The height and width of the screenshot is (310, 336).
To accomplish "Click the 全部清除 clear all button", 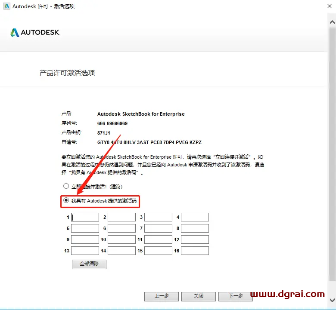I will [89, 264].
